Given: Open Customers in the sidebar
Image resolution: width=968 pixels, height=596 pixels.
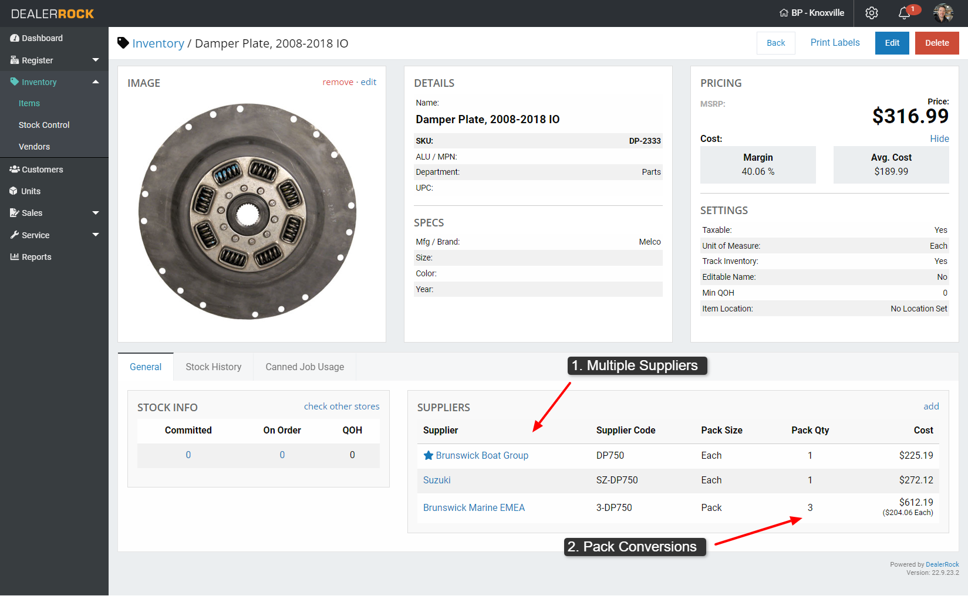Looking at the screenshot, I should 42,170.
